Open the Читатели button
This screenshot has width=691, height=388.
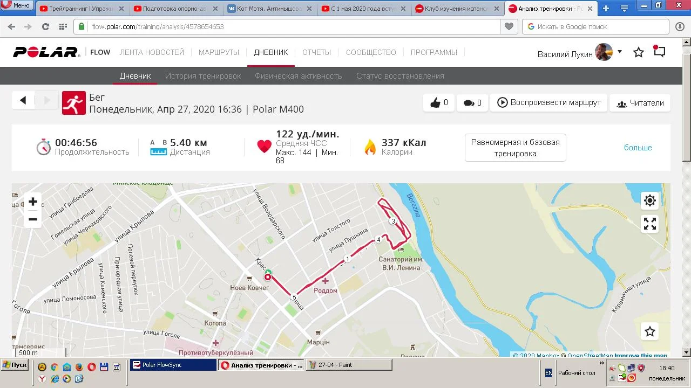[x=640, y=103]
